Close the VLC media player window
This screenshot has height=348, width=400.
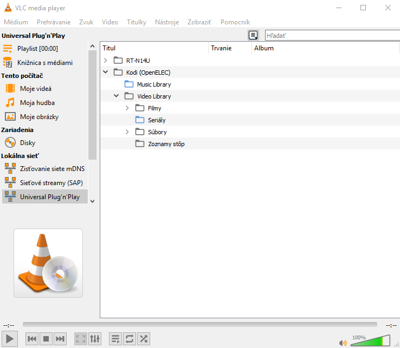(x=388, y=8)
